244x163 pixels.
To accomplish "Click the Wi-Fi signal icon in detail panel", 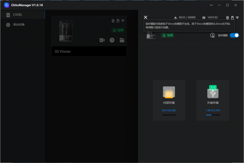I will point(237,18).
